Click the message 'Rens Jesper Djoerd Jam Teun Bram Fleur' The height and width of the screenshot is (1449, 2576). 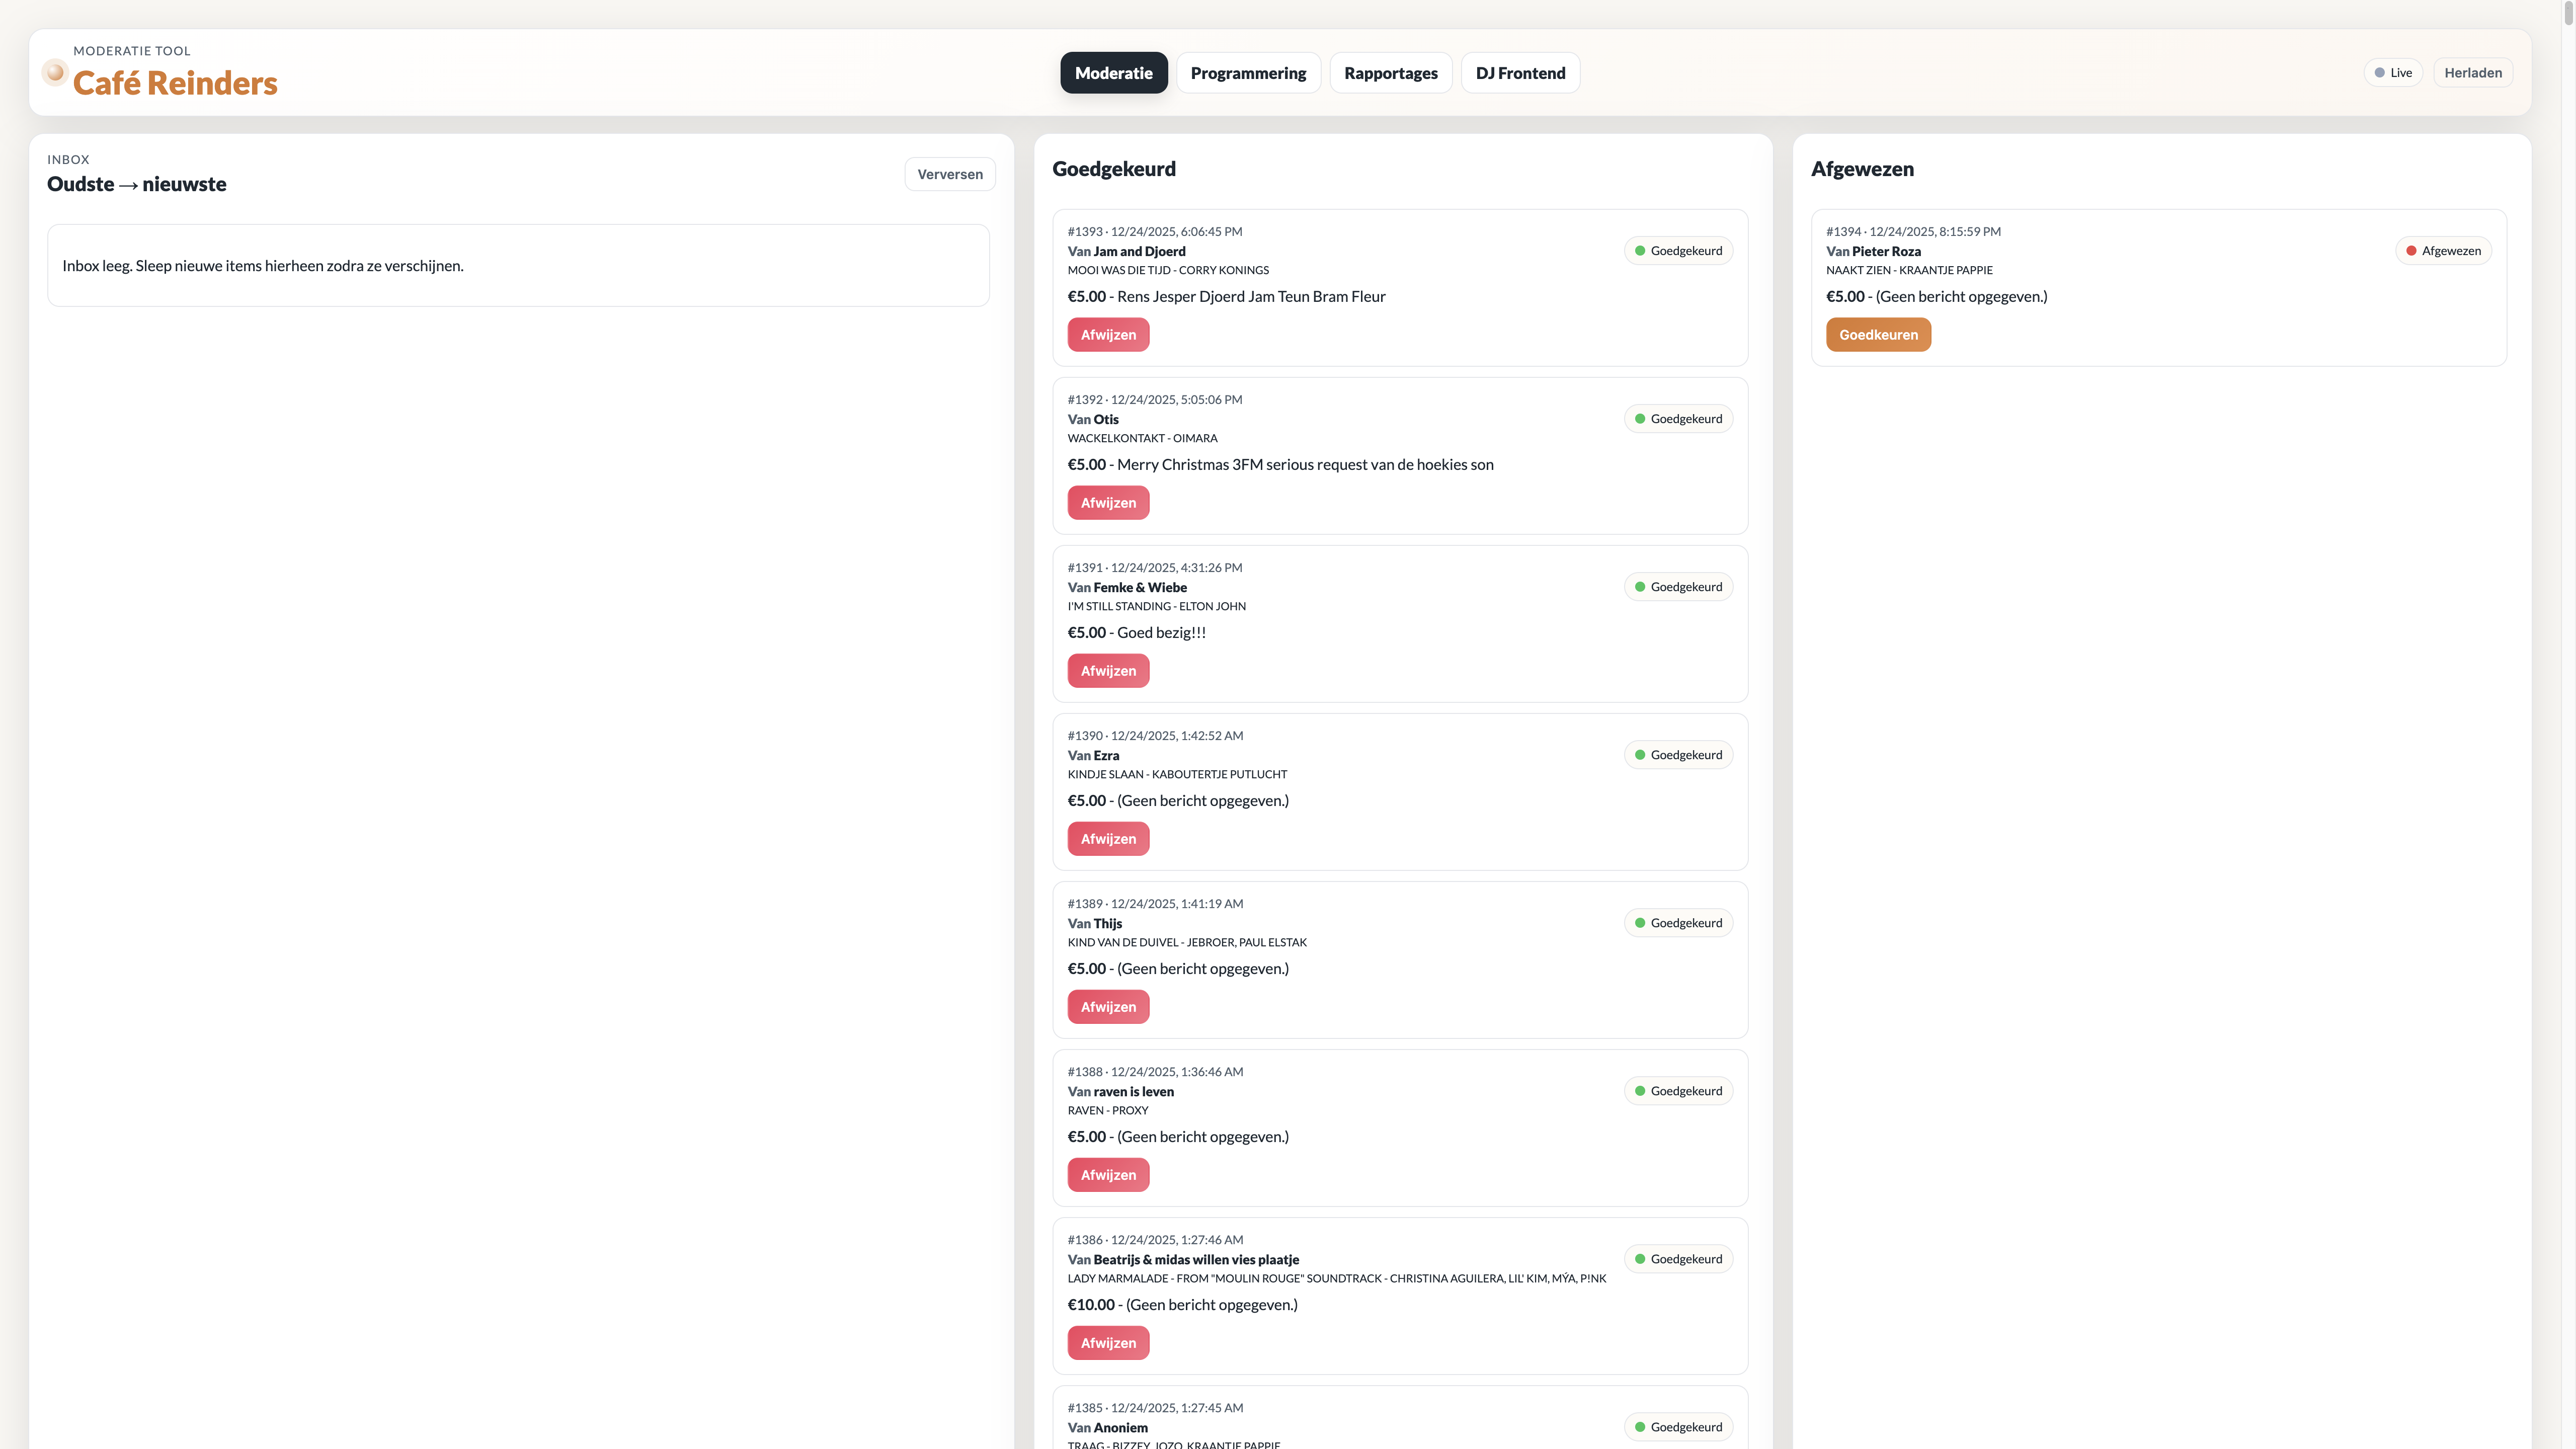[1251, 296]
